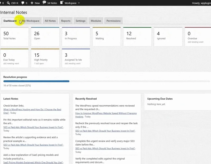The width and height of the screenshot is (211, 164).
Task: Open SEO vs Paid Ads link under 'Recheck the previously' note
Action: pyautogui.click(x=105, y=131)
